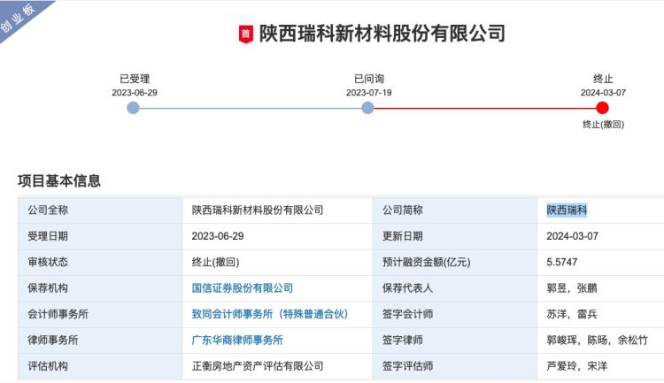Image resolution: width=664 pixels, height=383 pixels.
Task: Click the red 首 badge icon beside company title
Action: click(246, 34)
